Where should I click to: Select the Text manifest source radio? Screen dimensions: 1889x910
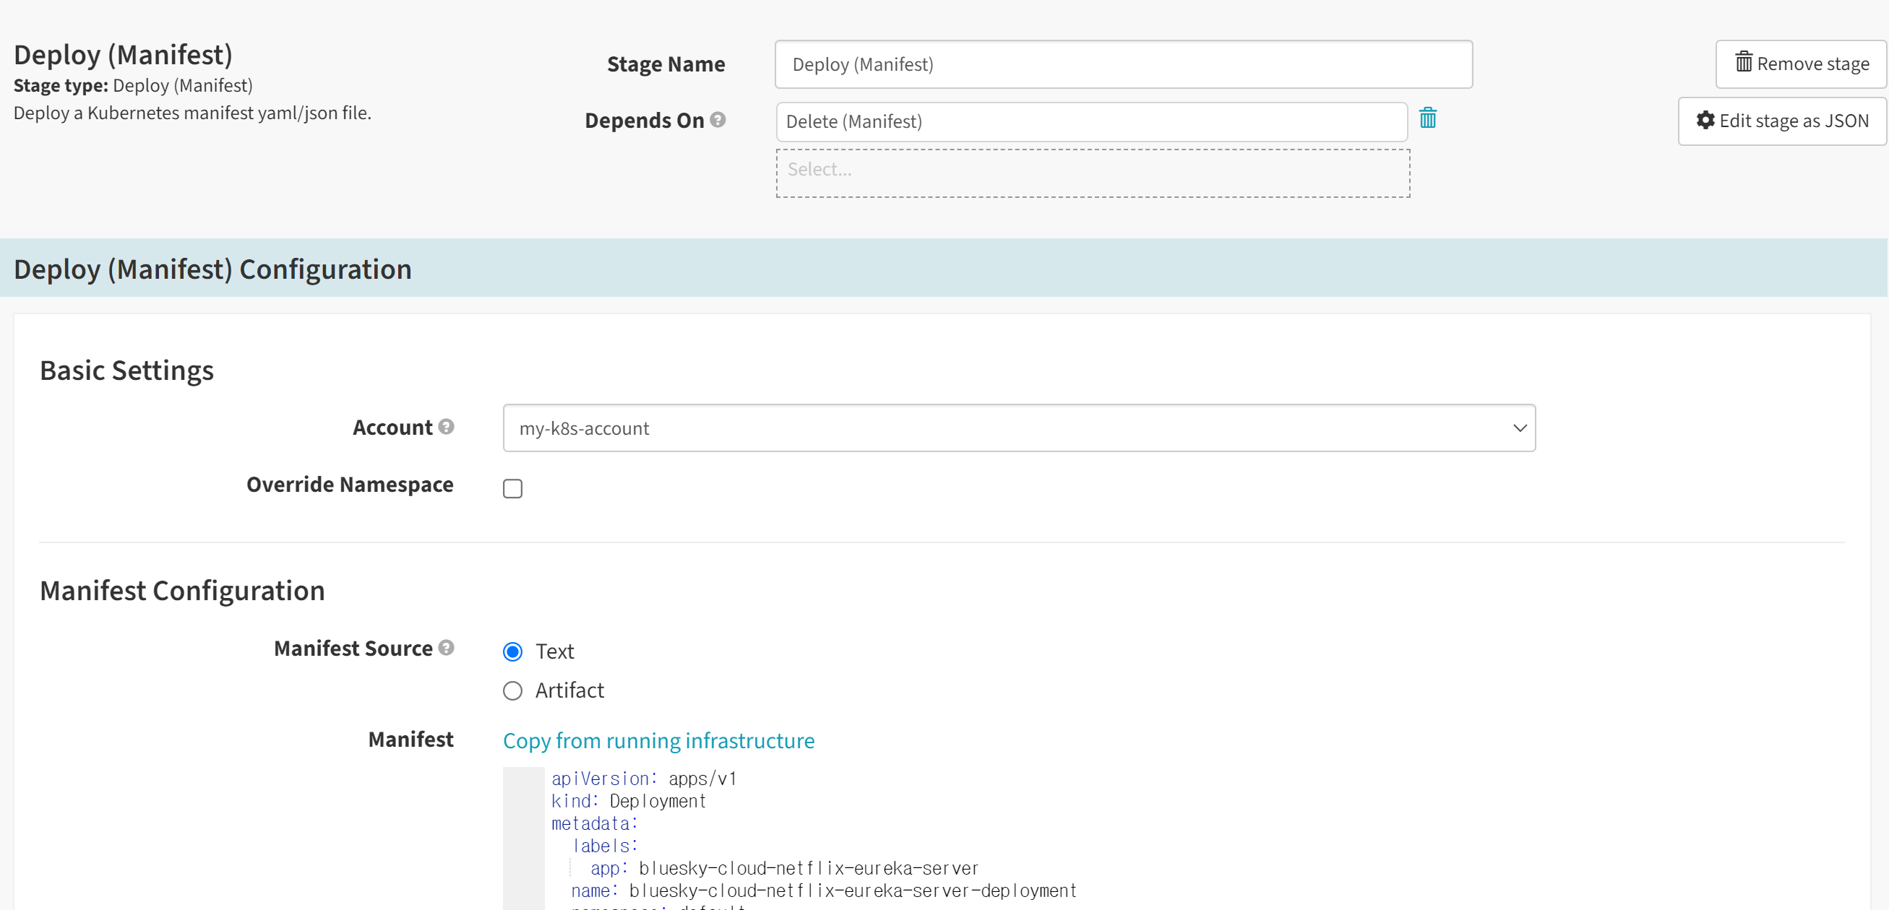(x=512, y=651)
